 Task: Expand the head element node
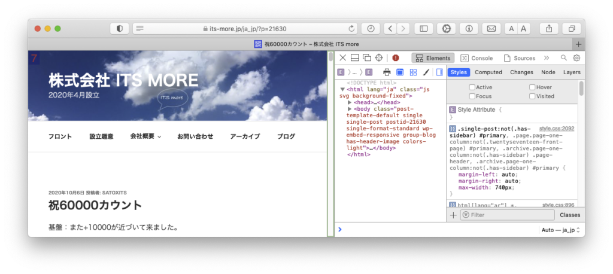[350, 102]
